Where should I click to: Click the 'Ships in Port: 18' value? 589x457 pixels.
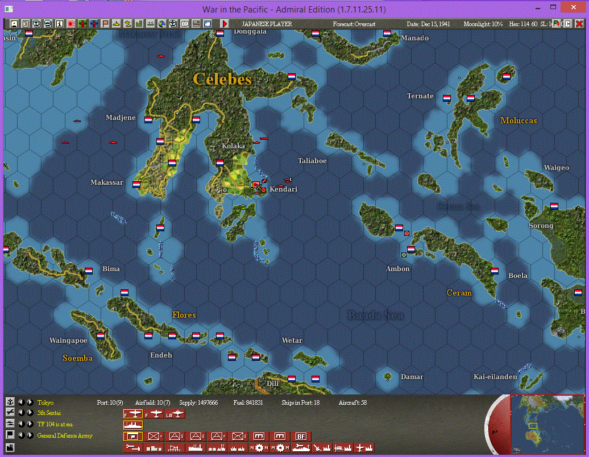(301, 402)
